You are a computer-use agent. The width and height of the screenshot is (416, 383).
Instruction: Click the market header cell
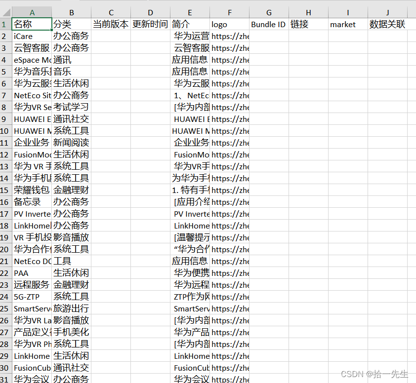[x=348, y=24]
